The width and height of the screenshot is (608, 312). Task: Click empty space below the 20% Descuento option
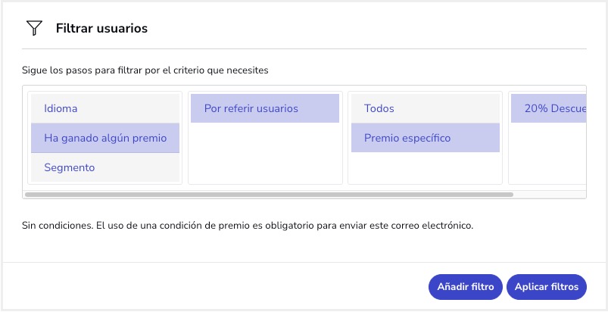click(548, 151)
